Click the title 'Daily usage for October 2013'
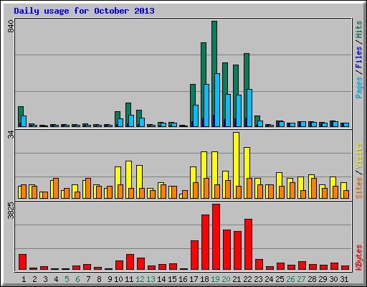This screenshot has width=367, height=287. [x=84, y=11]
